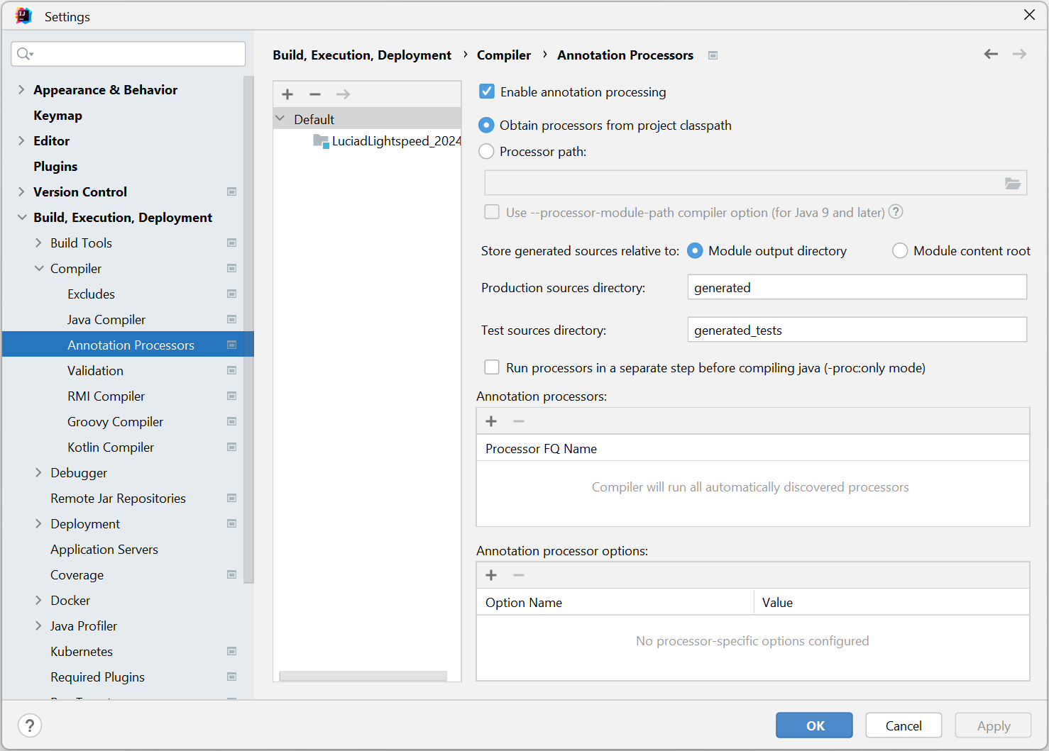Click project icon next to Build Tools
This screenshot has height=751, width=1049.
pyautogui.click(x=231, y=243)
